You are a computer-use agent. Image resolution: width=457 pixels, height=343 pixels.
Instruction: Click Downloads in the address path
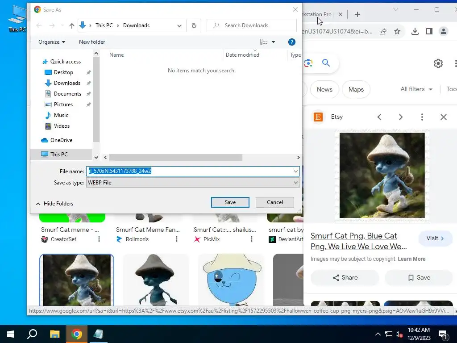coord(136,25)
